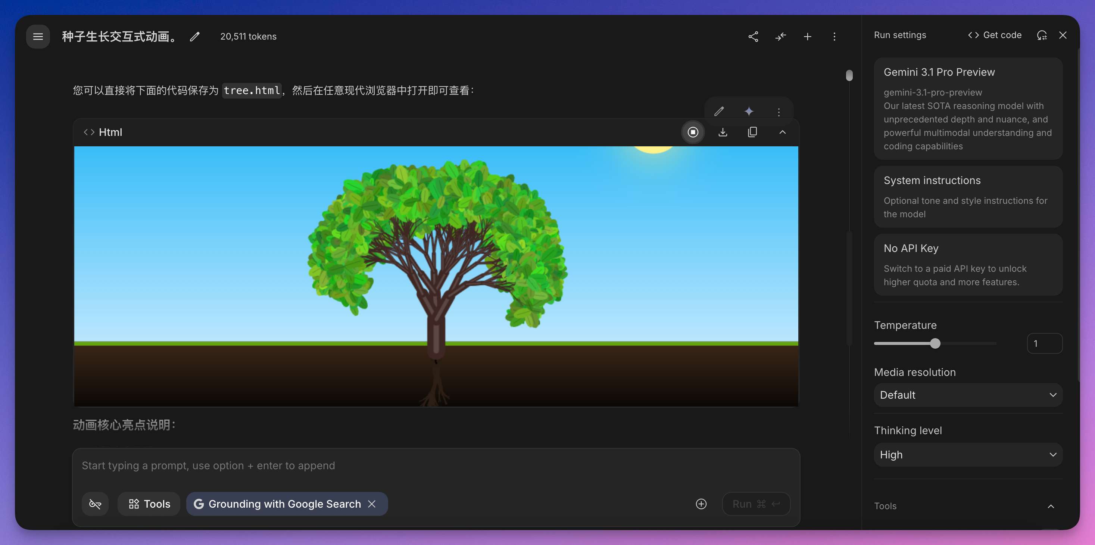Screen dimensions: 1095x545
Task: Remove Grounding with Google Search chip
Action: point(372,504)
